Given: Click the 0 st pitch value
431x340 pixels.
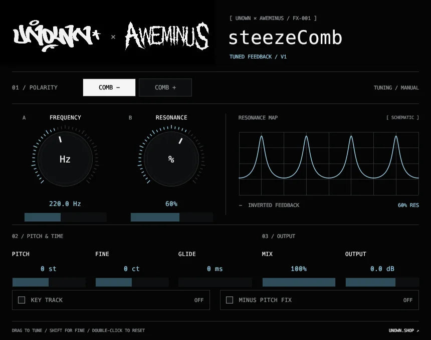Looking at the screenshot, I should [x=49, y=268].
